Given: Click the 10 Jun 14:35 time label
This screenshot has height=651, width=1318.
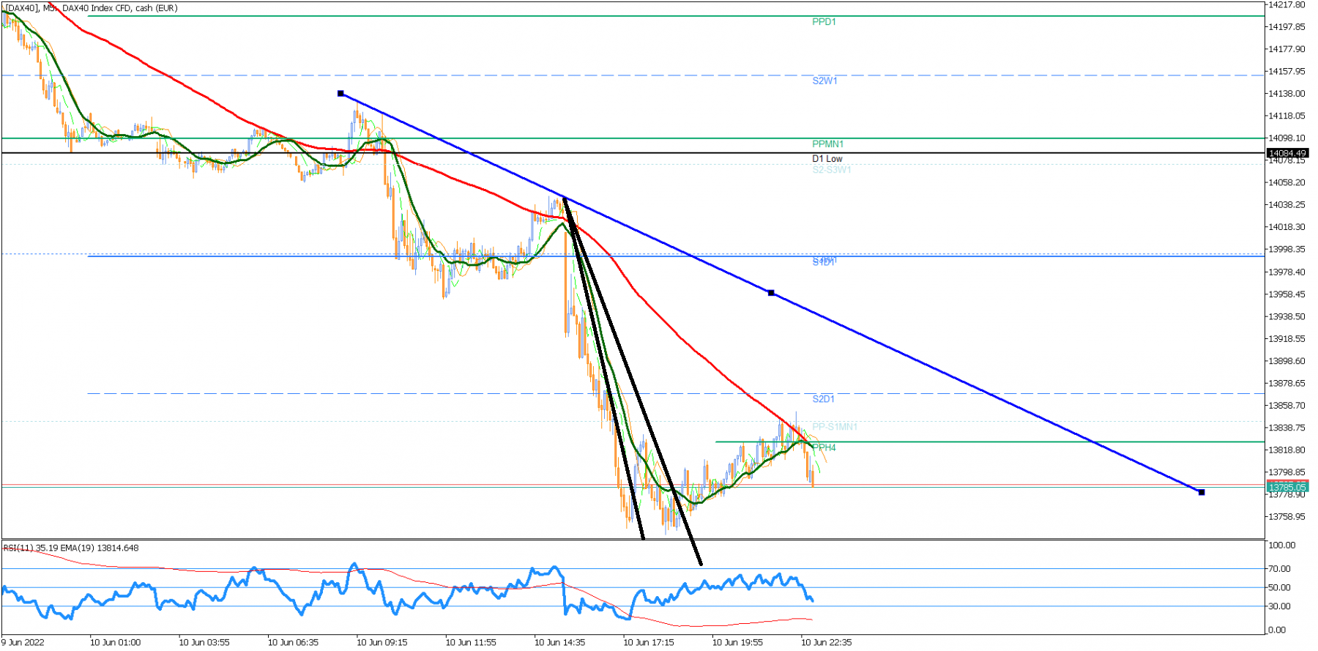Looking at the screenshot, I should [x=560, y=642].
